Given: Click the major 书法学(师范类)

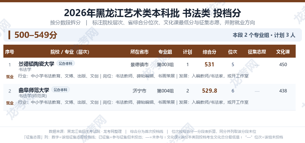Looking at the screenshot, I should coord(33,96).
